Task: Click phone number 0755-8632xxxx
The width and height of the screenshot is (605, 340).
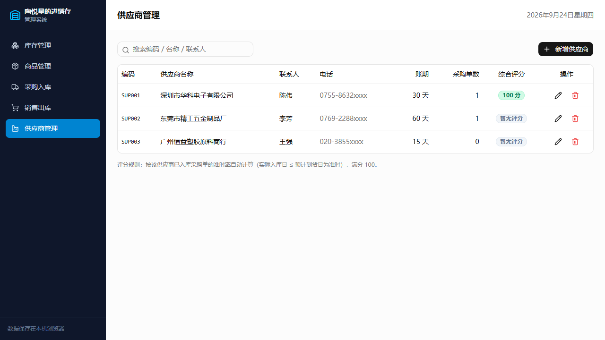Action: (344, 95)
